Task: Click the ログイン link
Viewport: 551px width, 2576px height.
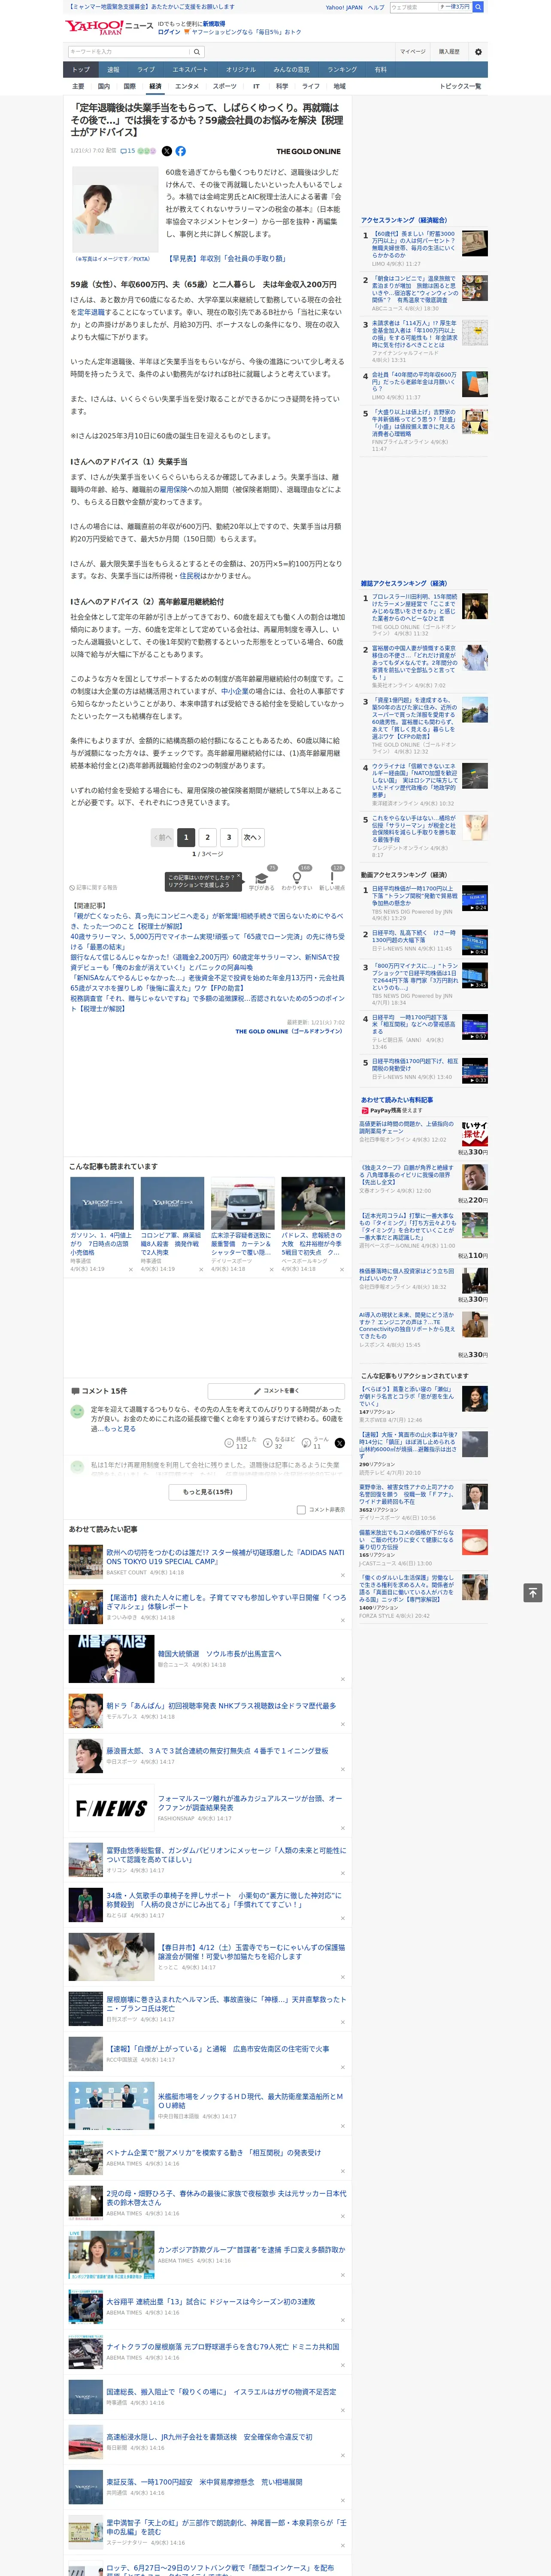Action: point(169,32)
